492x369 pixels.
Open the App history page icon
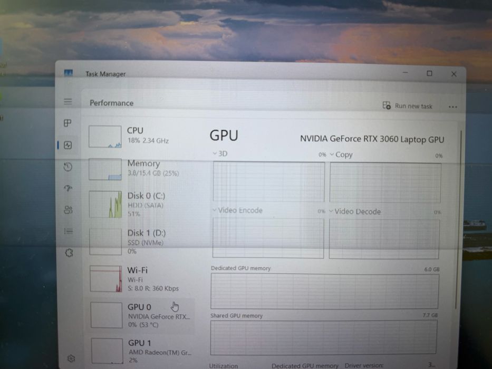(x=68, y=167)
